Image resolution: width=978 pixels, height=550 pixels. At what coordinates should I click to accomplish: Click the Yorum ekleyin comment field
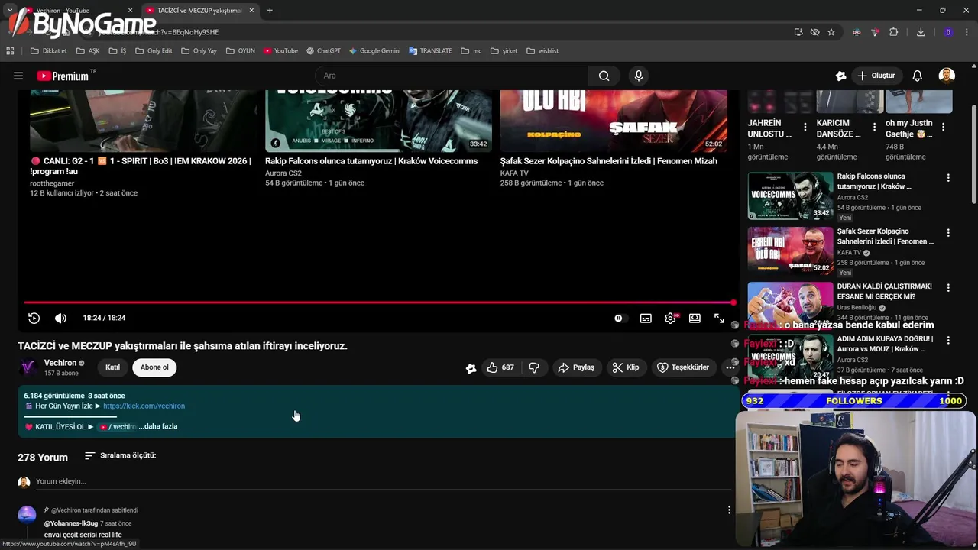click(x=382, y=481)
